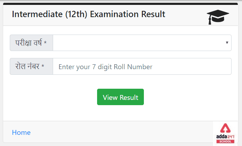Click the View Result button
The image size is (242, 146).
(x=120, y=97)
